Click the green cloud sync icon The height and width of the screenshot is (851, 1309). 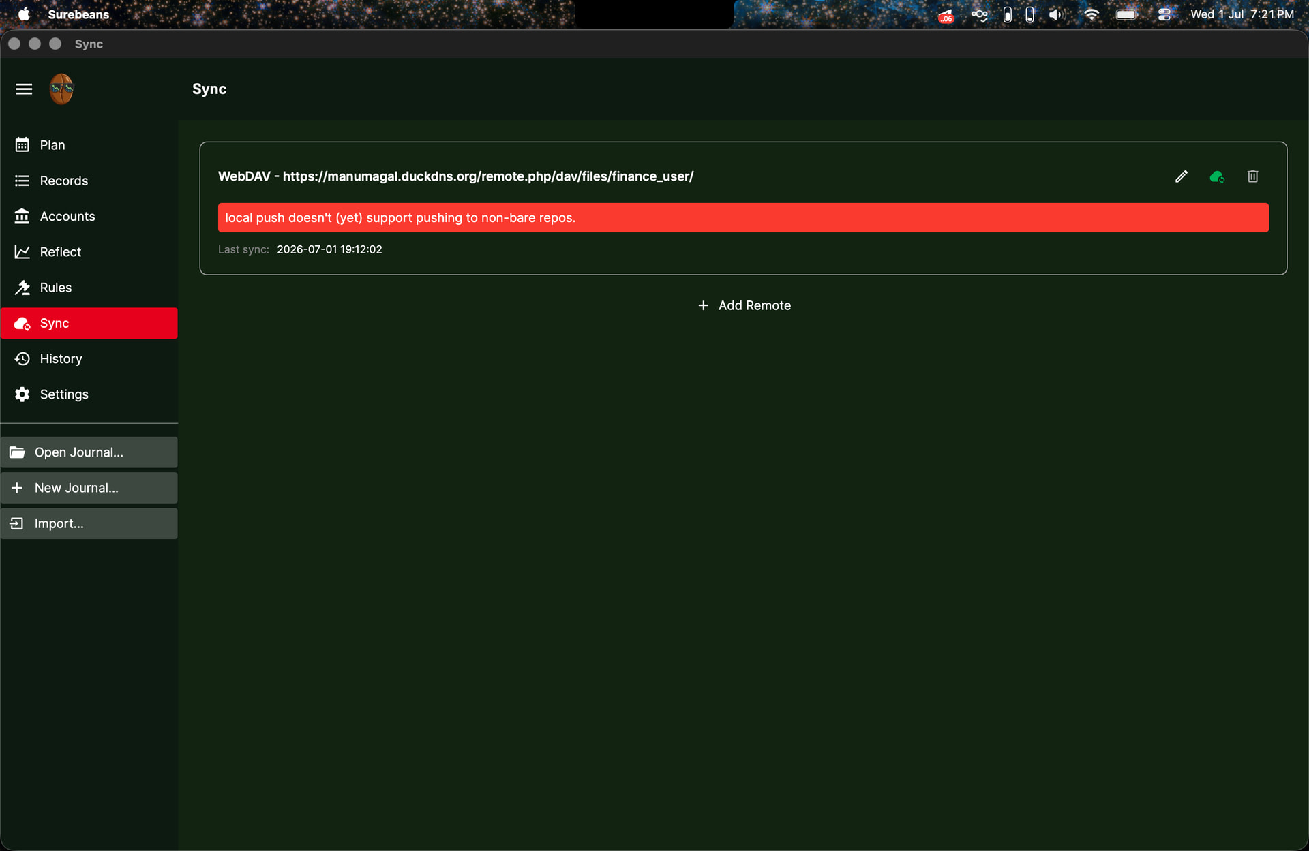pyautogui.click(x=1217, y=177)
